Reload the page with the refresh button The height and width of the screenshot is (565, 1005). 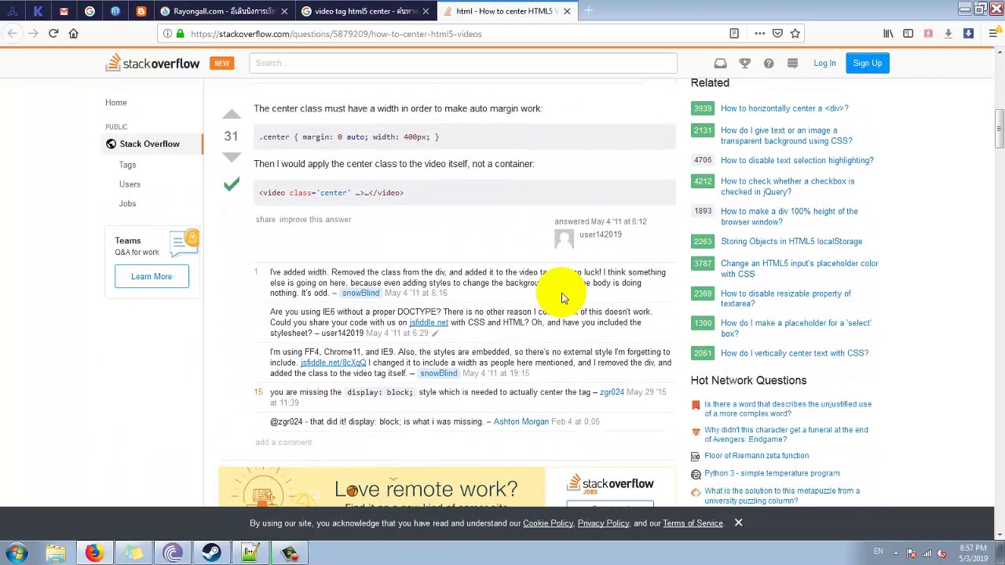tap(53, 34)
